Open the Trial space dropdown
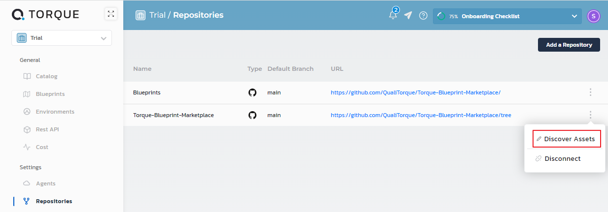The height and width of the screenshot is (212, 608). pyautogui.click(x=62, y=38)
